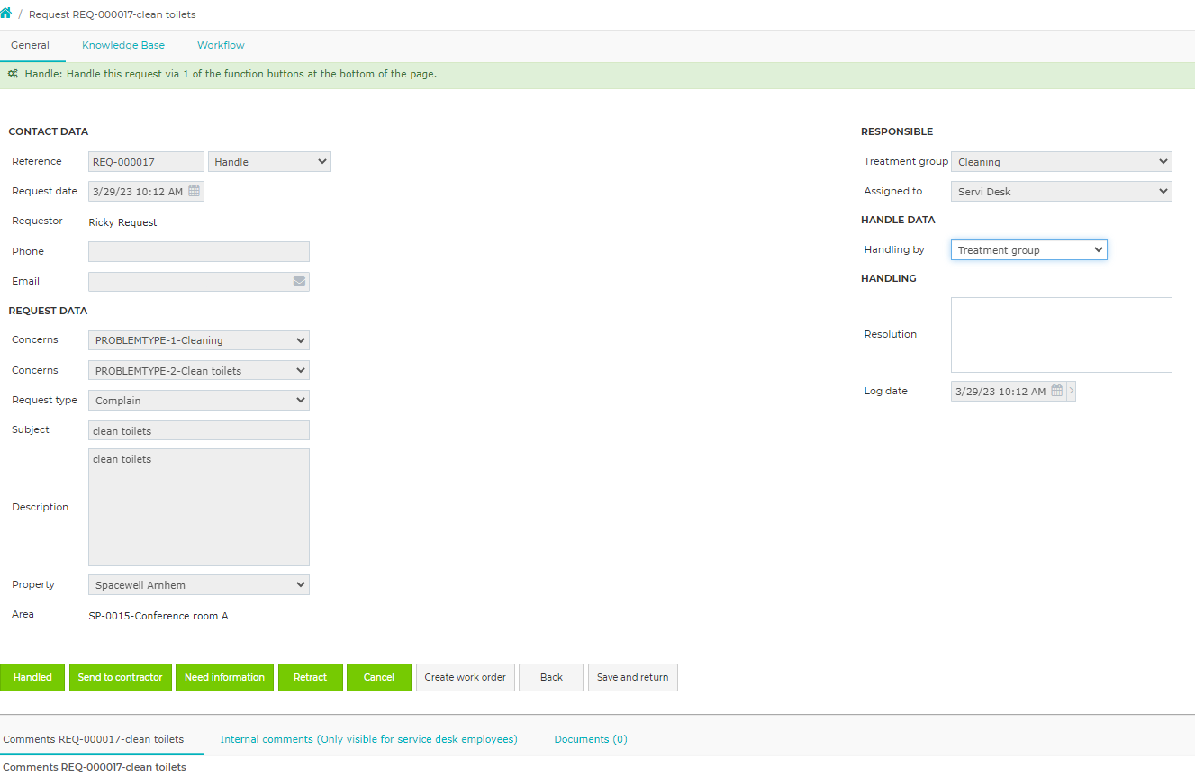Viewport: 1195px width, 777px height.
Task: Open the Log date calendar icon
Action: tap(1057, 391)
